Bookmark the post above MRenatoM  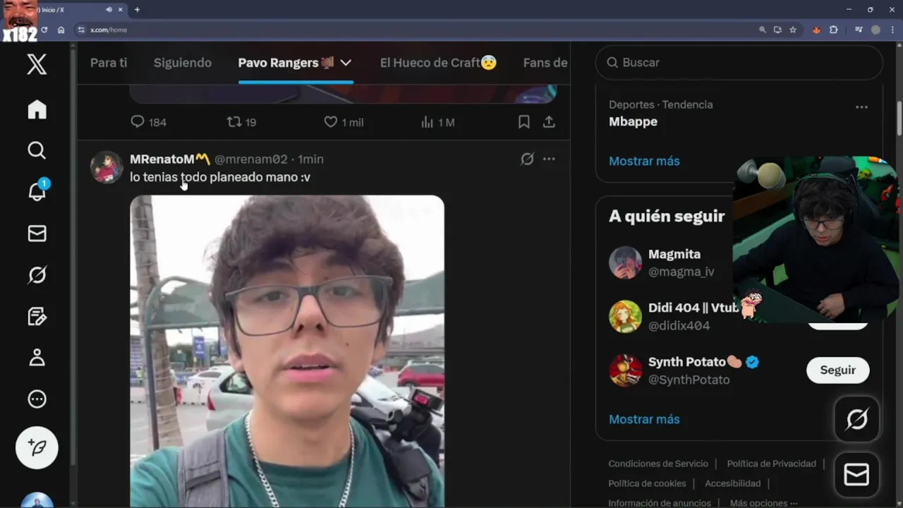coord(523,122)
